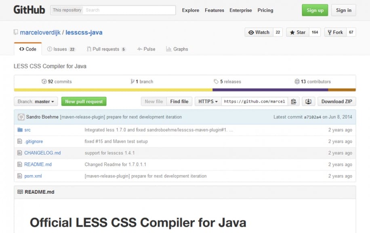Screen dimensions: 370x233
Task: Click the yellow language bar segment
Action: pos(113,90)
